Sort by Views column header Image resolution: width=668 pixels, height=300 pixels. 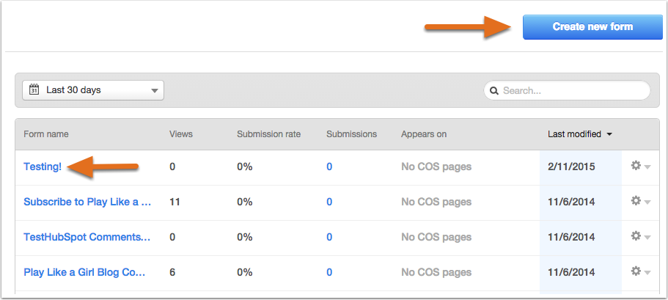(x=181, y=134)
